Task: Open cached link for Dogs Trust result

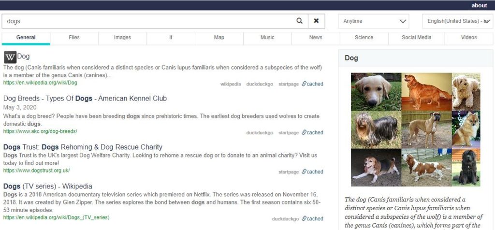Action: coord(313,172)
